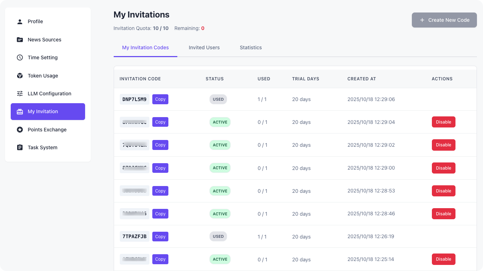Viewport: 483px width, 271px height.
Task: Copy the code created at 12:29:04
Action: point(160,122)
